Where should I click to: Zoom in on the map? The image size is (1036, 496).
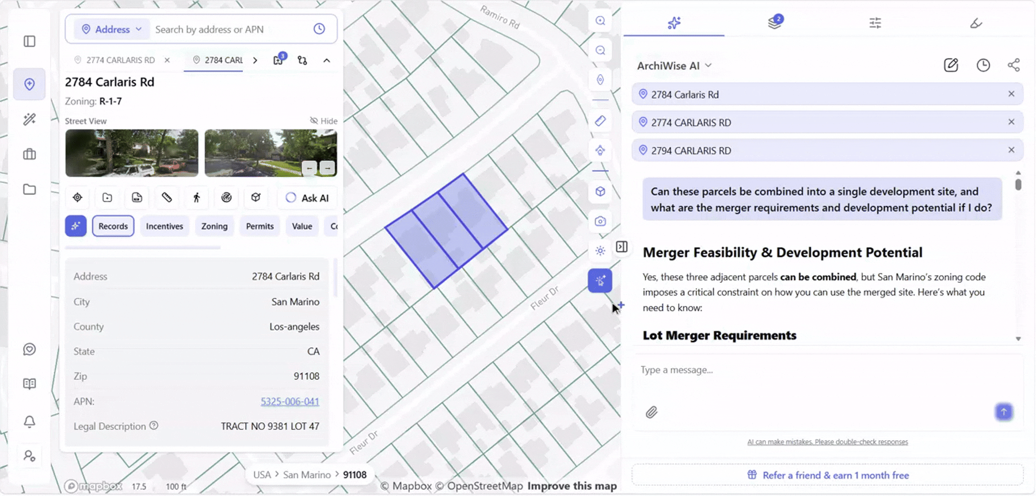[600, 21]
